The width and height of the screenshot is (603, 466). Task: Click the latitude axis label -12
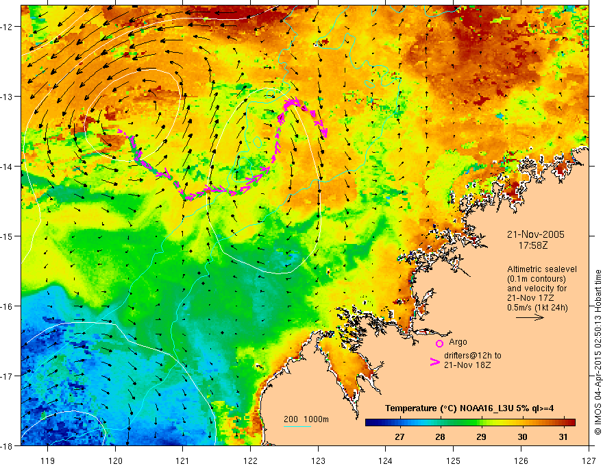click(x=8, y=27)
